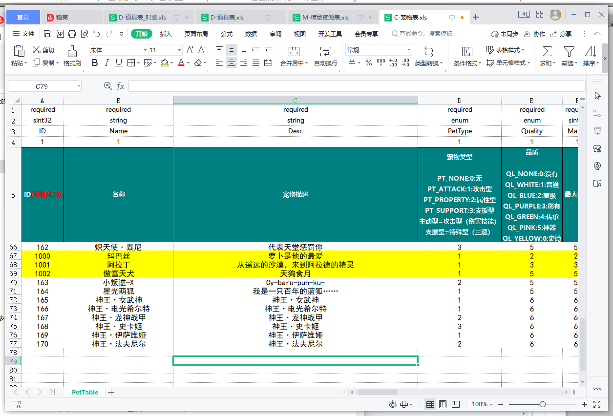Click the 协作 (Collaborate) button
The image size is (613, 416).
tap(534, 34)
